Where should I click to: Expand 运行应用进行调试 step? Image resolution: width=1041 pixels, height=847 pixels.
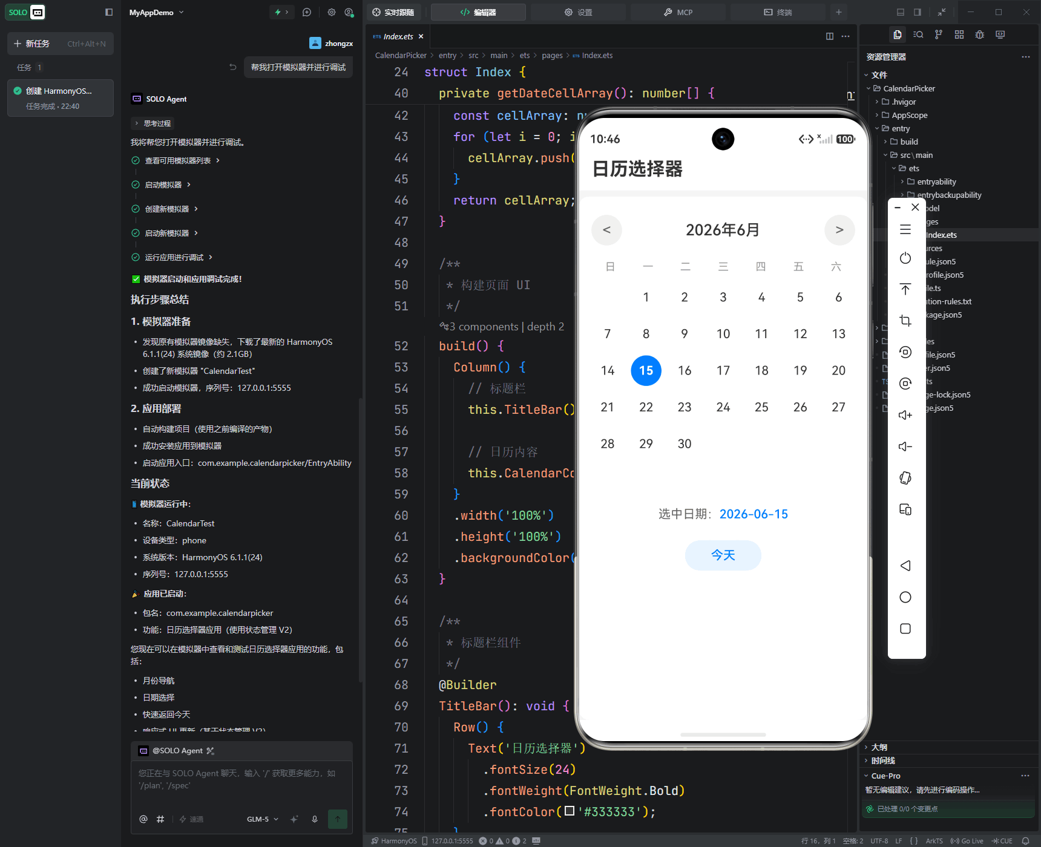coord(173,257)
